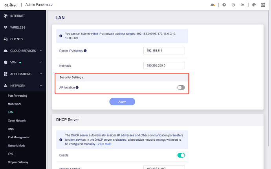This screenshot has width=271, height=169.
Task: Expand the Cloud Services menu
Action: (24, 51)
